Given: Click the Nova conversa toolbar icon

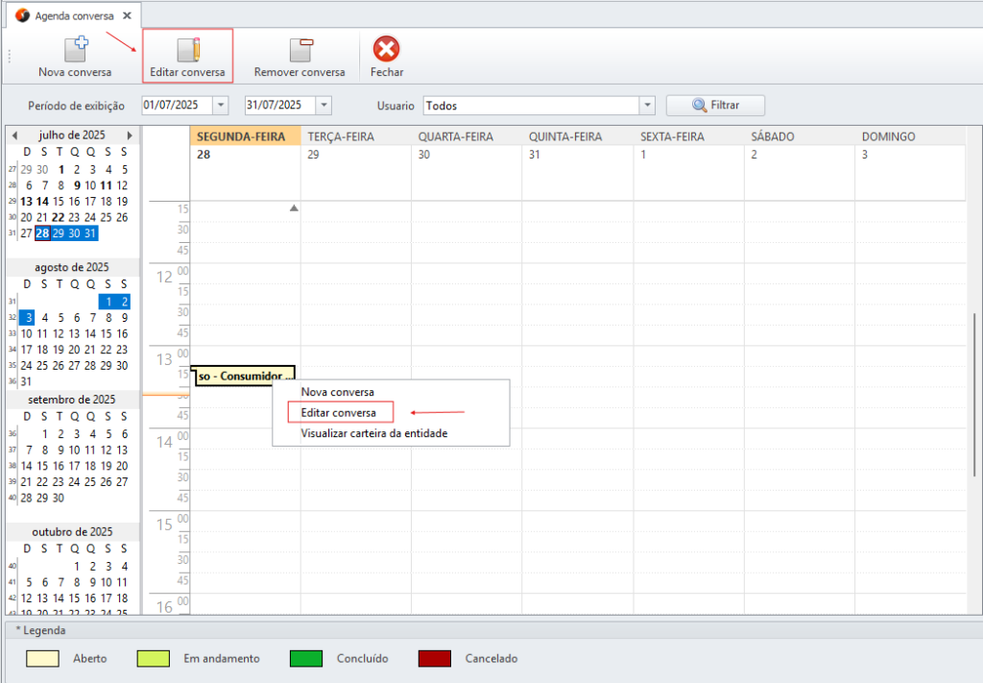Looking at the screenshot, I should 75,50.
